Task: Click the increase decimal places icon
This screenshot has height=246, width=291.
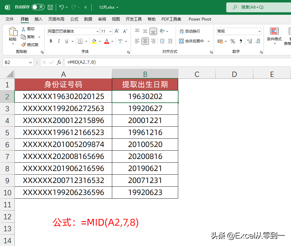Action: [x=250, y=41]
